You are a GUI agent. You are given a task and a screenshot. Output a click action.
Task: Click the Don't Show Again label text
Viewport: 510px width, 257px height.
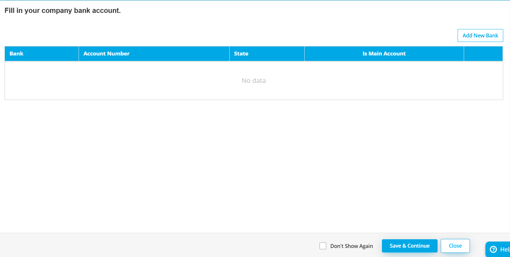[x=351, y=246]
